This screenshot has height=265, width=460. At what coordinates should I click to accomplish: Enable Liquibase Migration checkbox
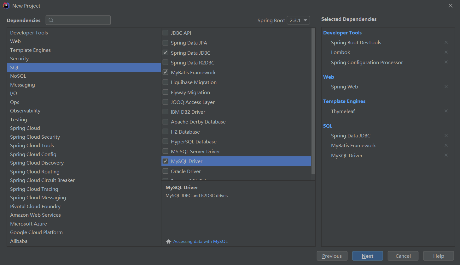coord(165,82)
